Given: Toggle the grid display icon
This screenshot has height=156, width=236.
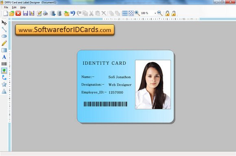Looking at the screenshot, I should 125,13.
